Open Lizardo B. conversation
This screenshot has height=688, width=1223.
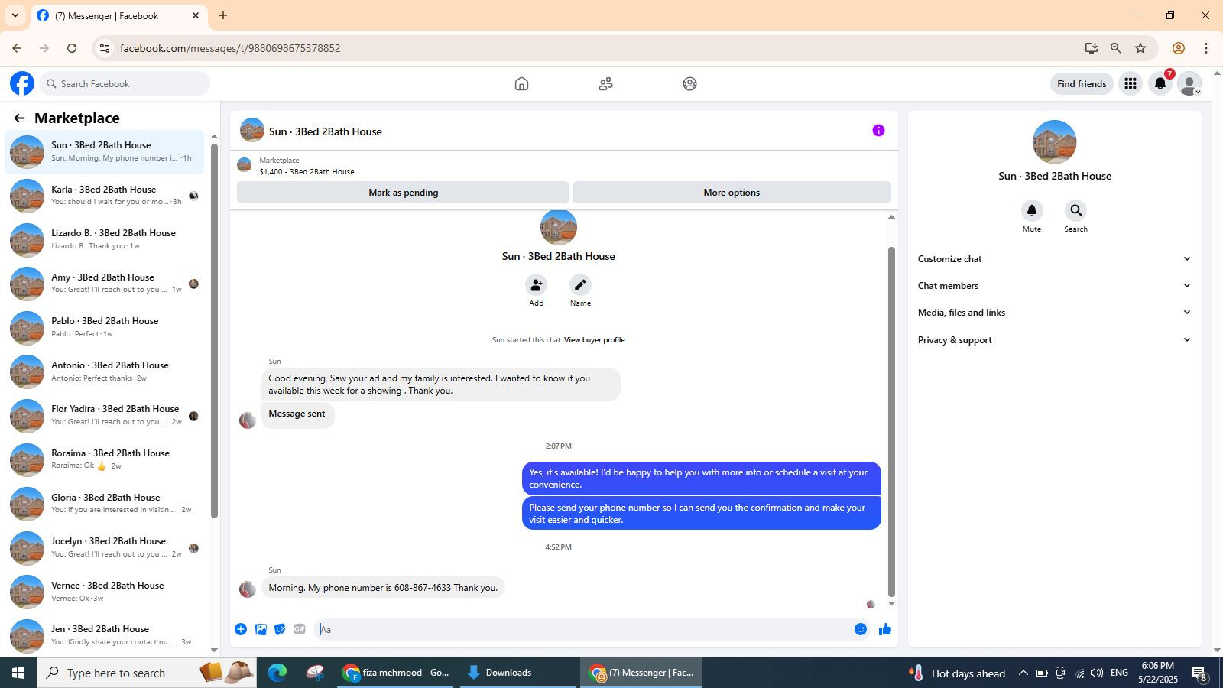pyautogui.click(x=105, y=240)
